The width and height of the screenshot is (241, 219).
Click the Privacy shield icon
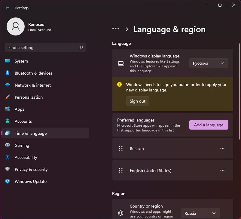[x=8, y=169]
